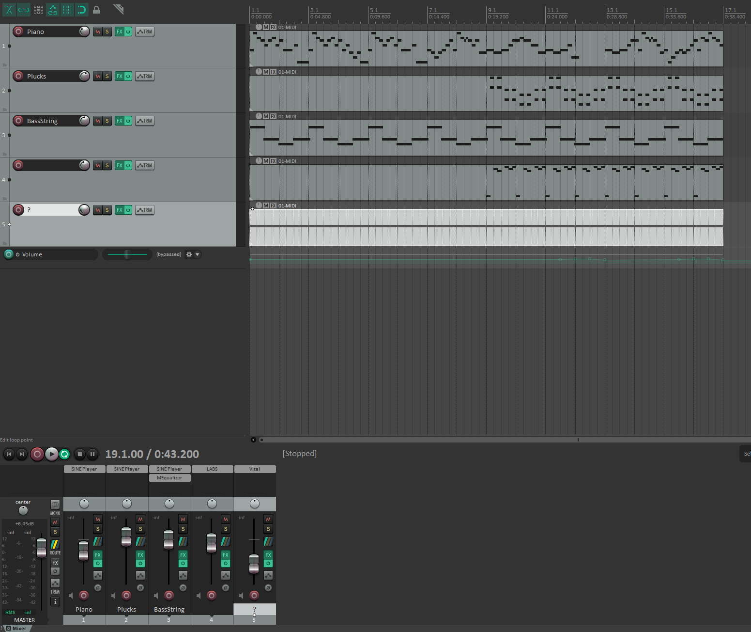Toggle the grid lines toolbar icon
This screenshot has width=751, height=632.
click(x=67, y=10)
